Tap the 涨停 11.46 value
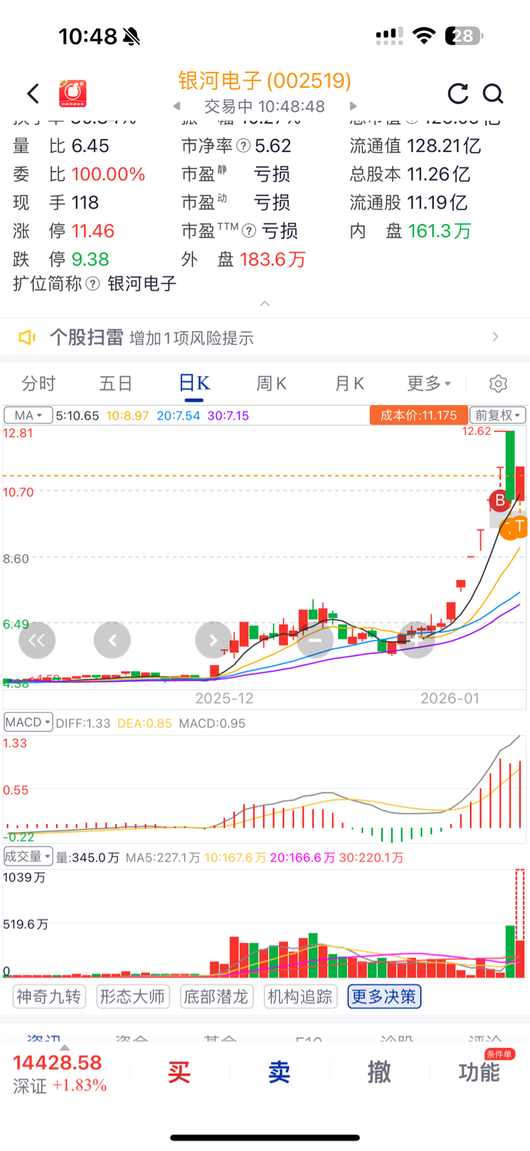Image resolution: width=530 pixels, height=1151 pixels. [93, 231]
